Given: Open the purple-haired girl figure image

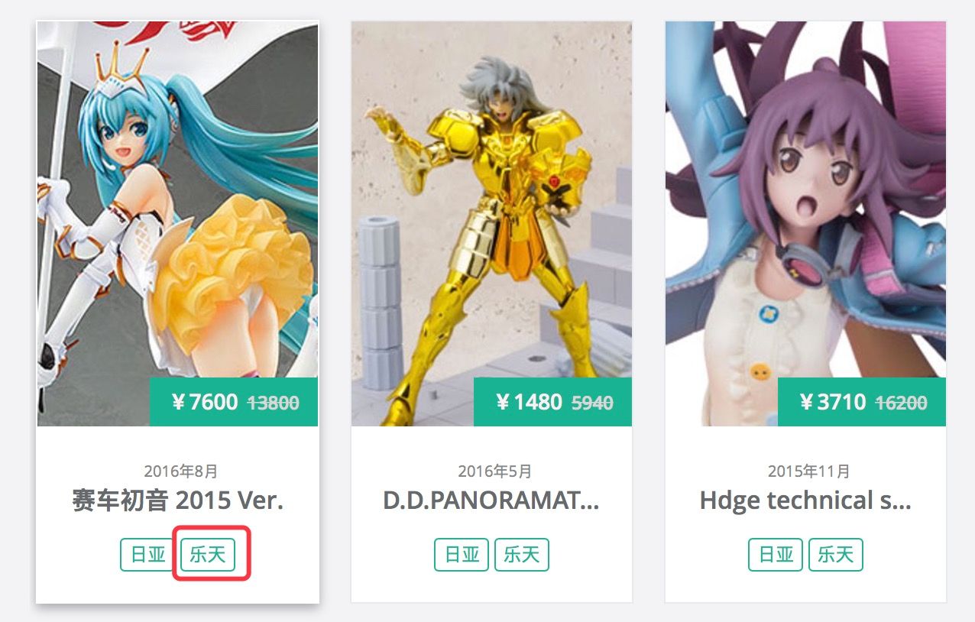Looking at the screenshot, I should click(805, 224).
